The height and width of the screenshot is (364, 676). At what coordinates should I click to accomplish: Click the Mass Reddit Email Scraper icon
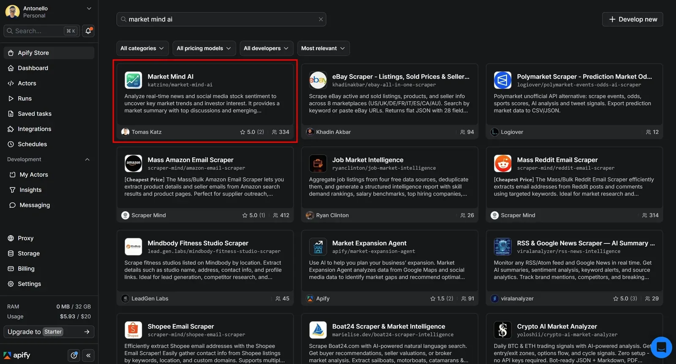click(x=503, y=163)
